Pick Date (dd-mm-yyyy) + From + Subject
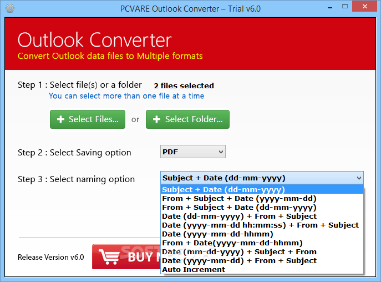381x282 pixels. tap(262, 216)
